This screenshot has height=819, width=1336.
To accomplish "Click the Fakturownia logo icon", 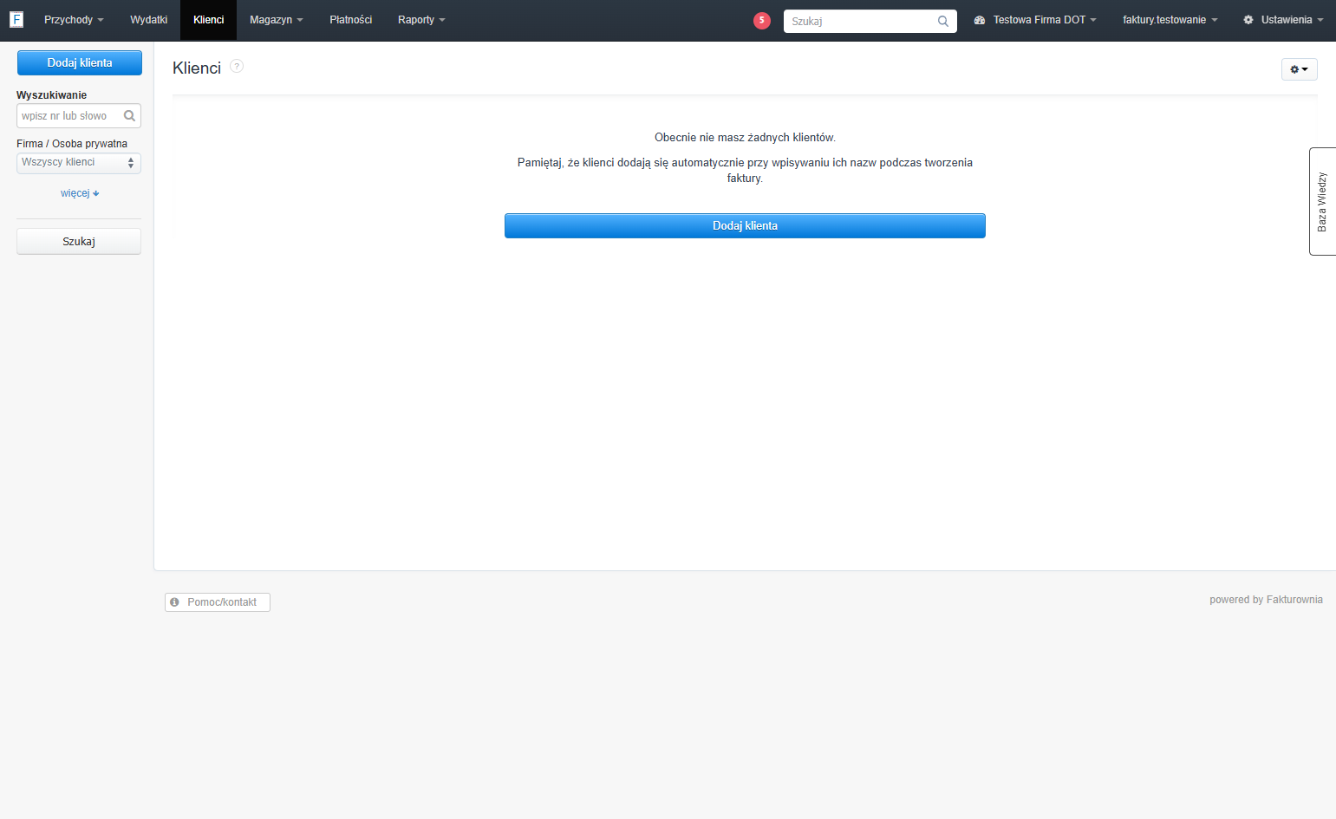I will click(x=16, y=19).
